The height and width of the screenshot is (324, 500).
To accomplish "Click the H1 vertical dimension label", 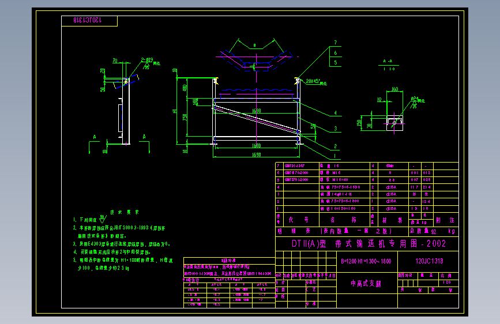I will point(175,111).
